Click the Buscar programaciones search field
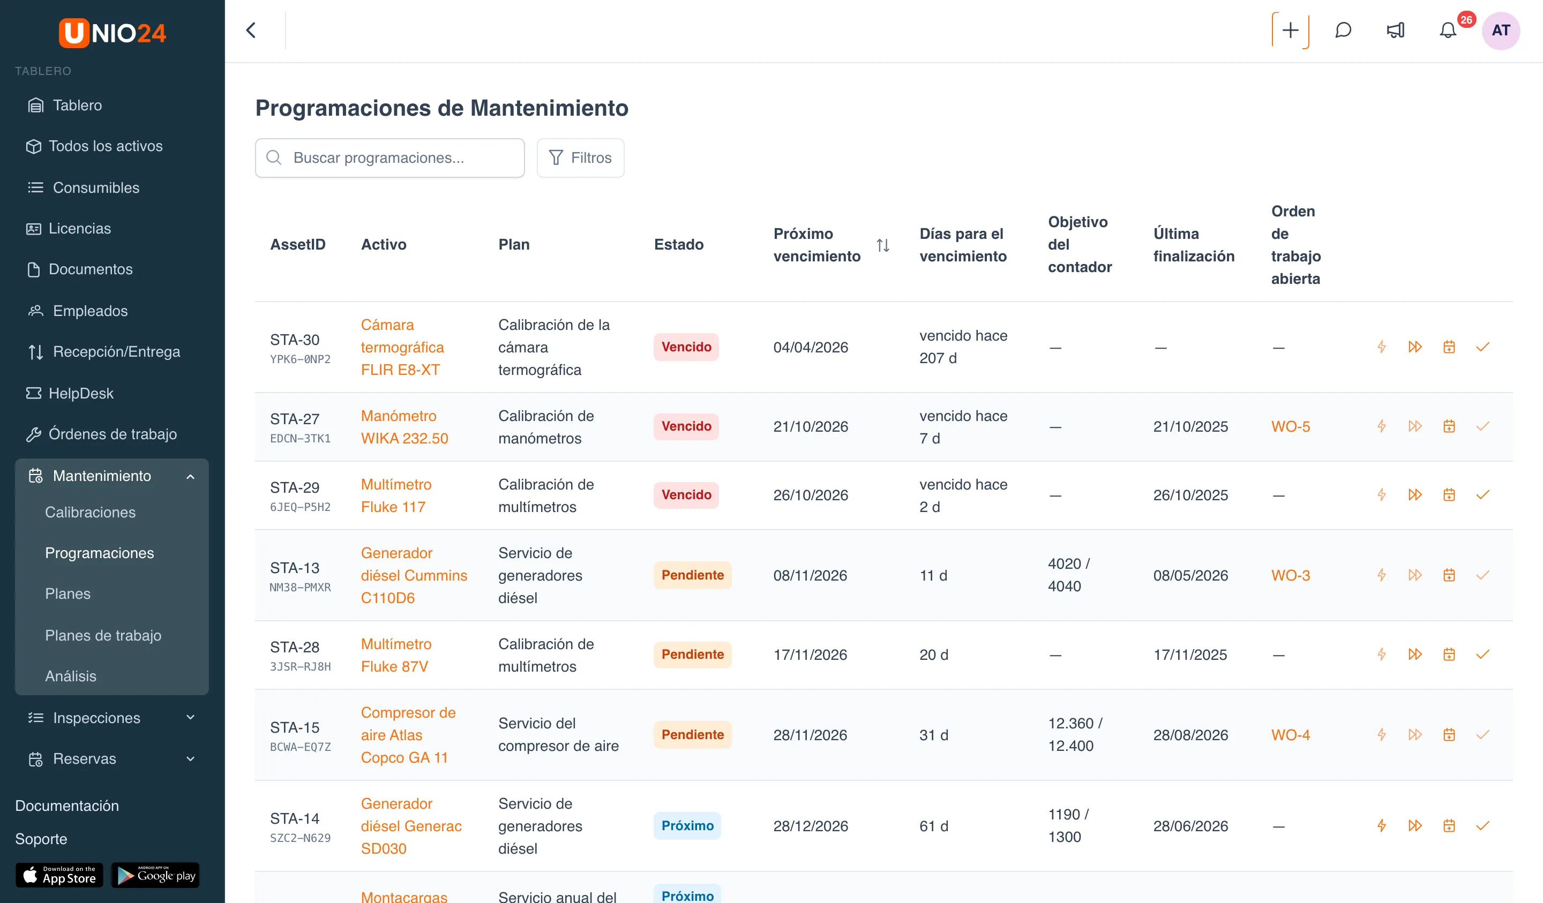The width and height of the screenshot is (1543, 903). pyautogui.click(x=390, y=158)
